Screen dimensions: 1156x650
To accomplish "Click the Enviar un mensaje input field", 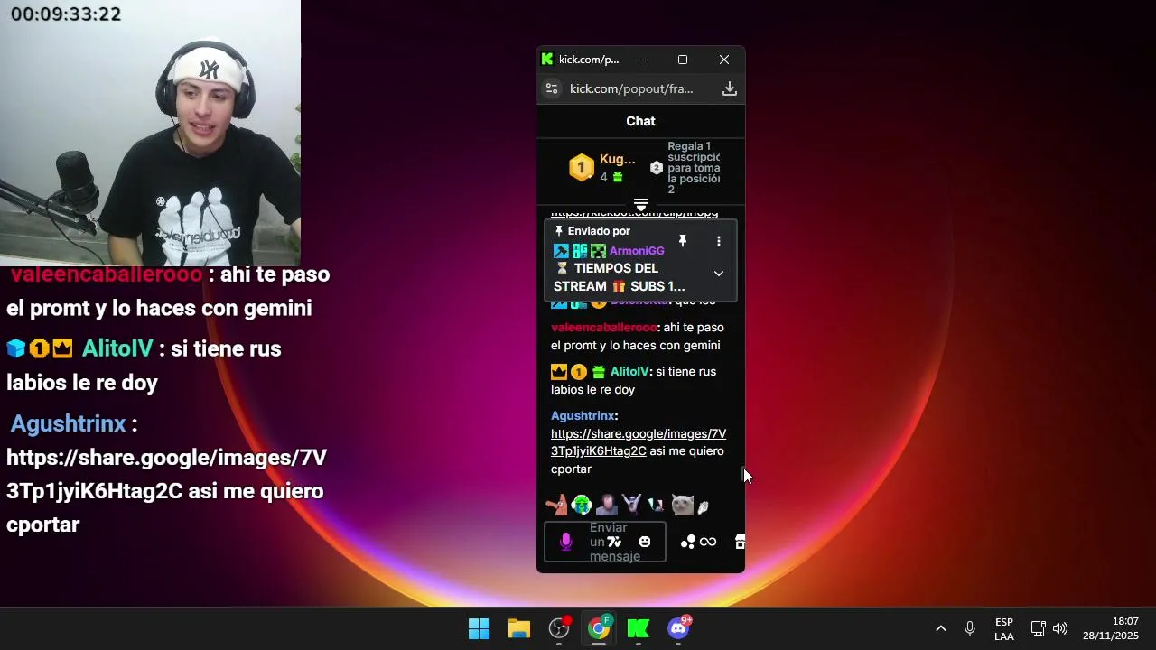I will point(605,542).
